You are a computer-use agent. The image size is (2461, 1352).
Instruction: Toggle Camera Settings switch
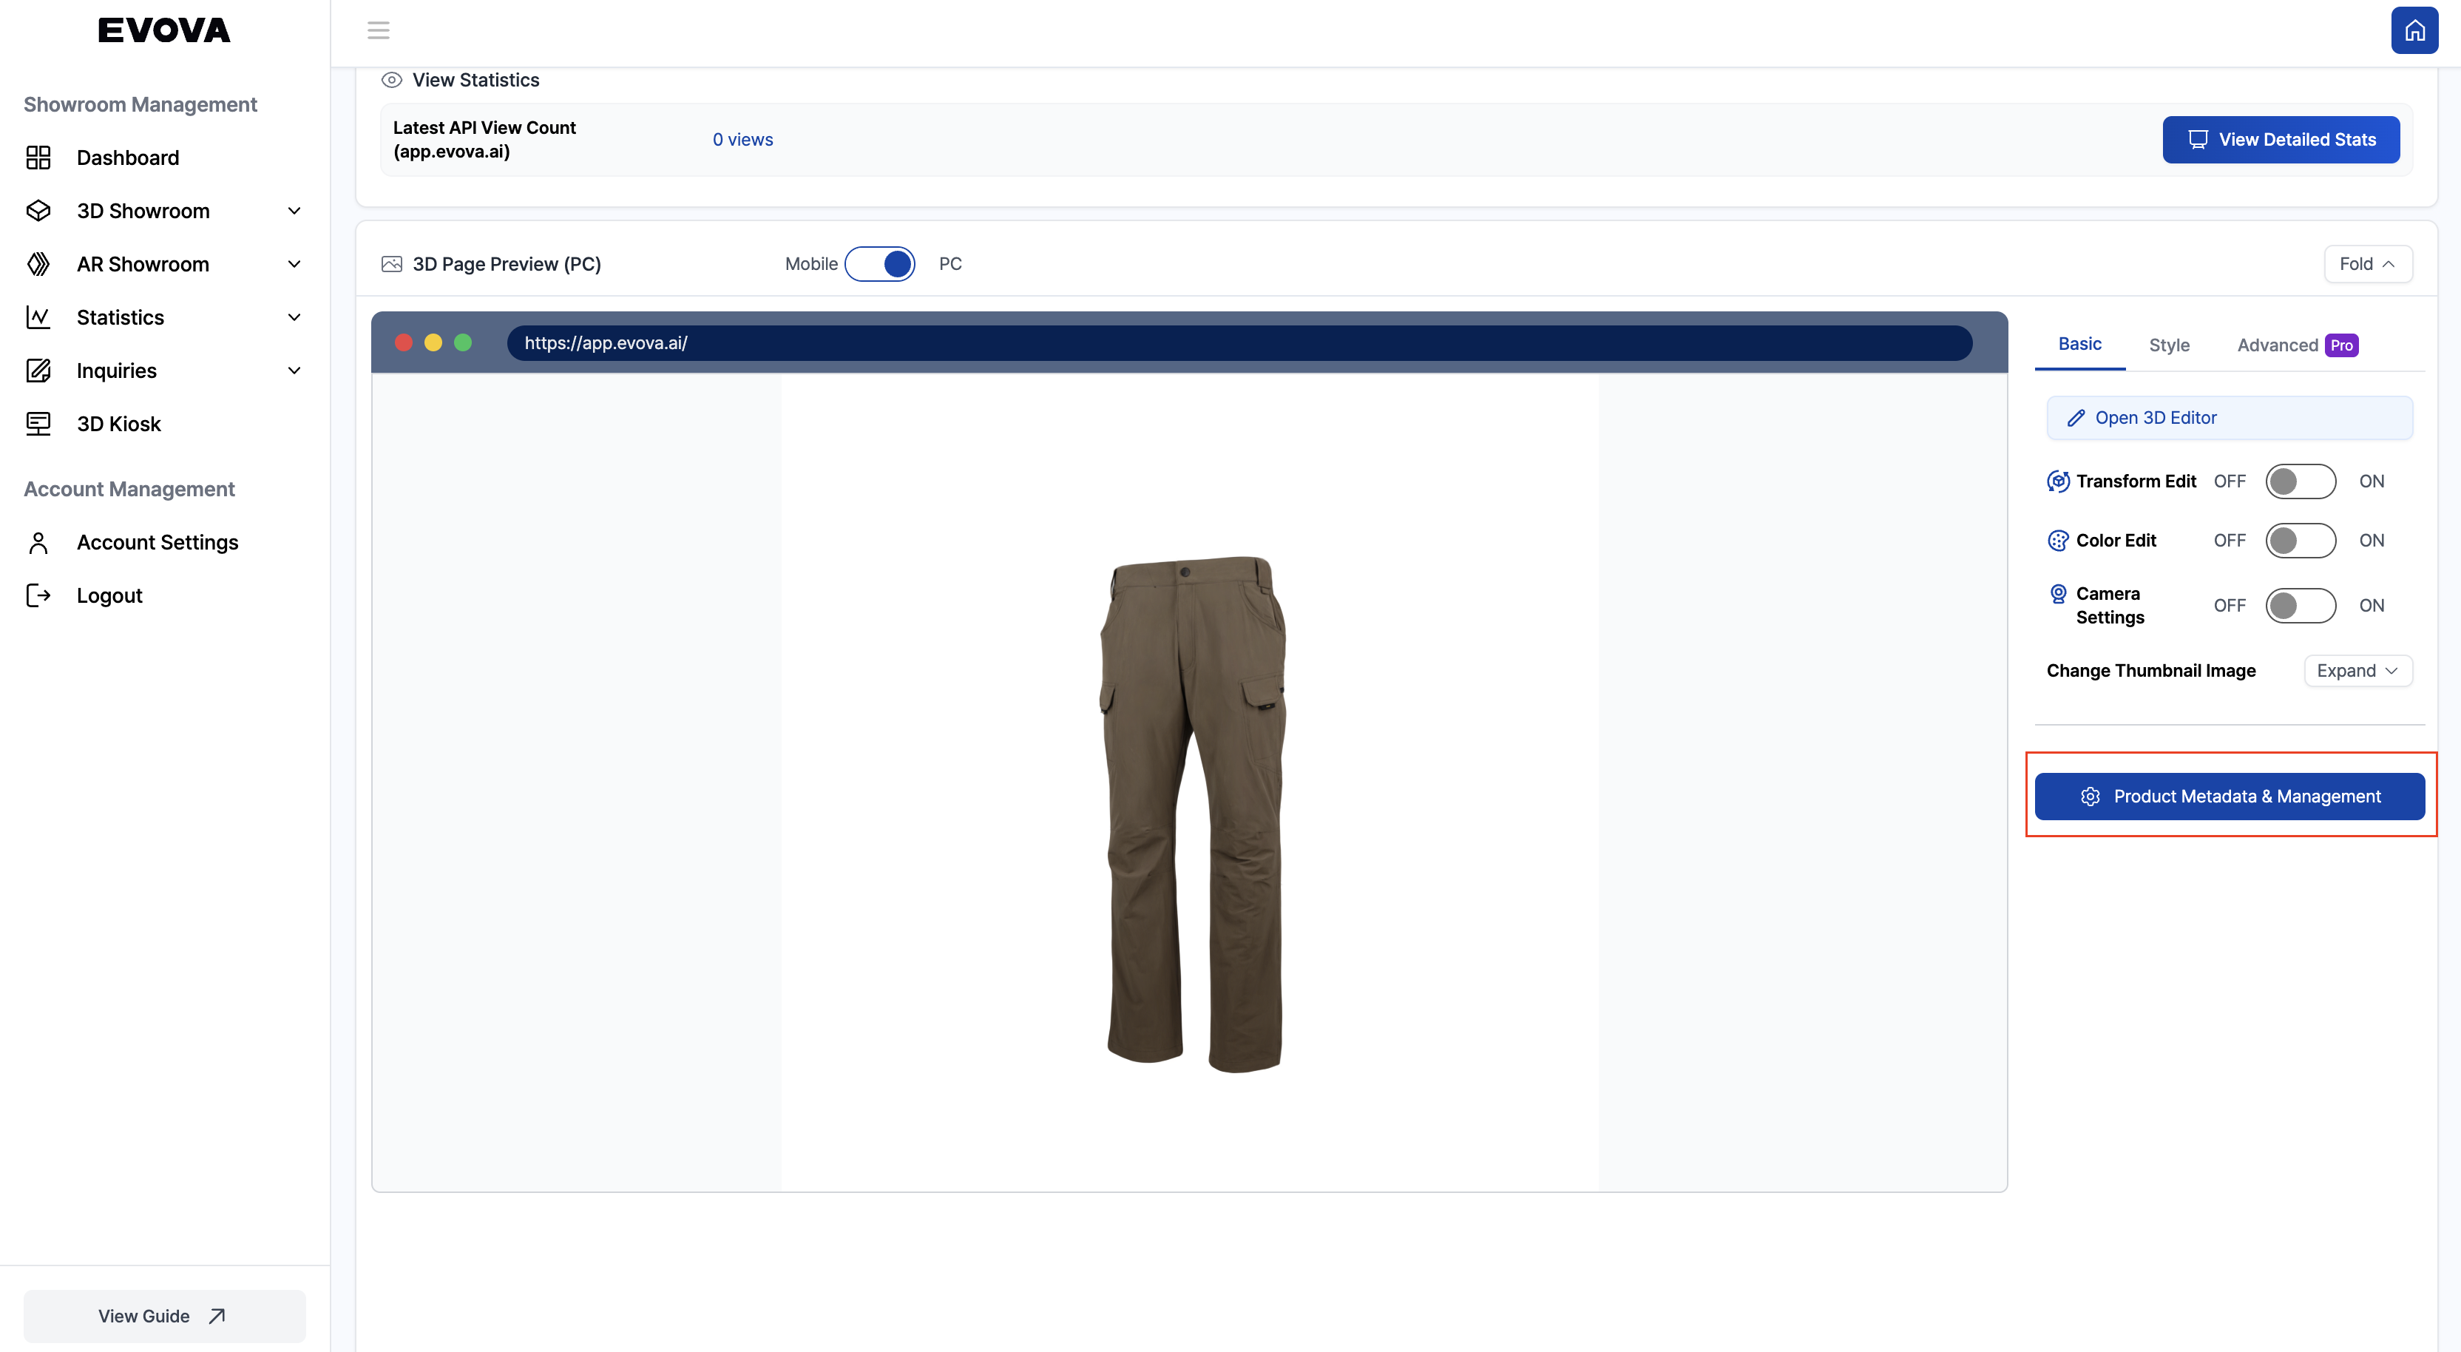[x=2301, y=605]
